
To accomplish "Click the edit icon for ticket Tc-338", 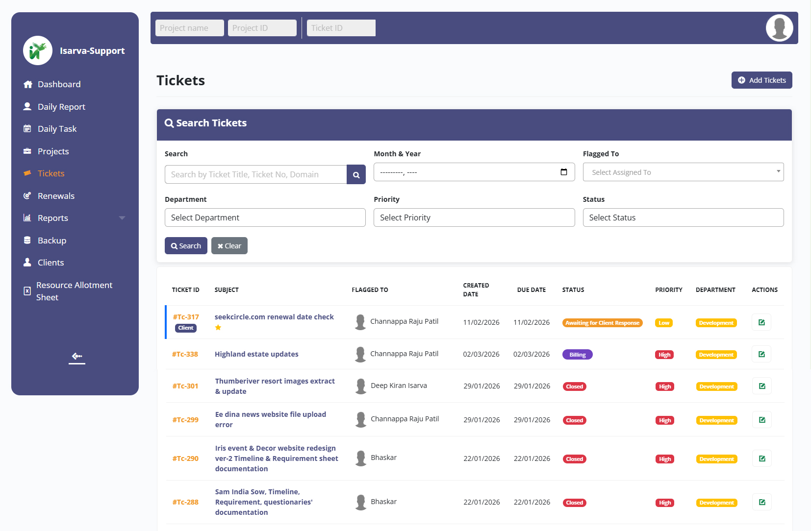I will 761,354.
